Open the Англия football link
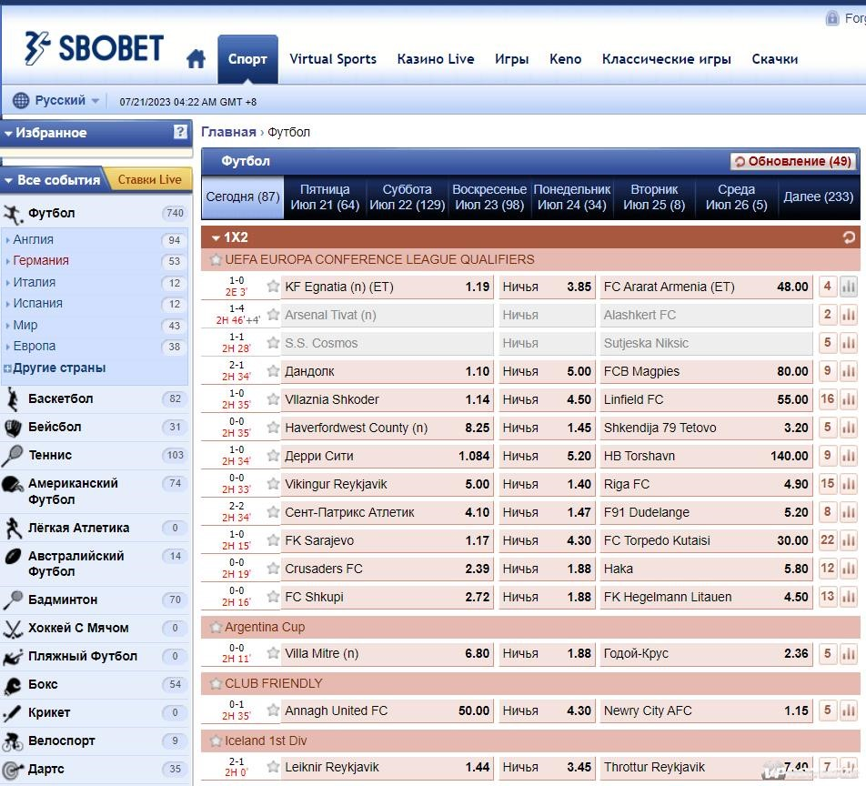Viewport: 866px width, 786px height. 33,240
